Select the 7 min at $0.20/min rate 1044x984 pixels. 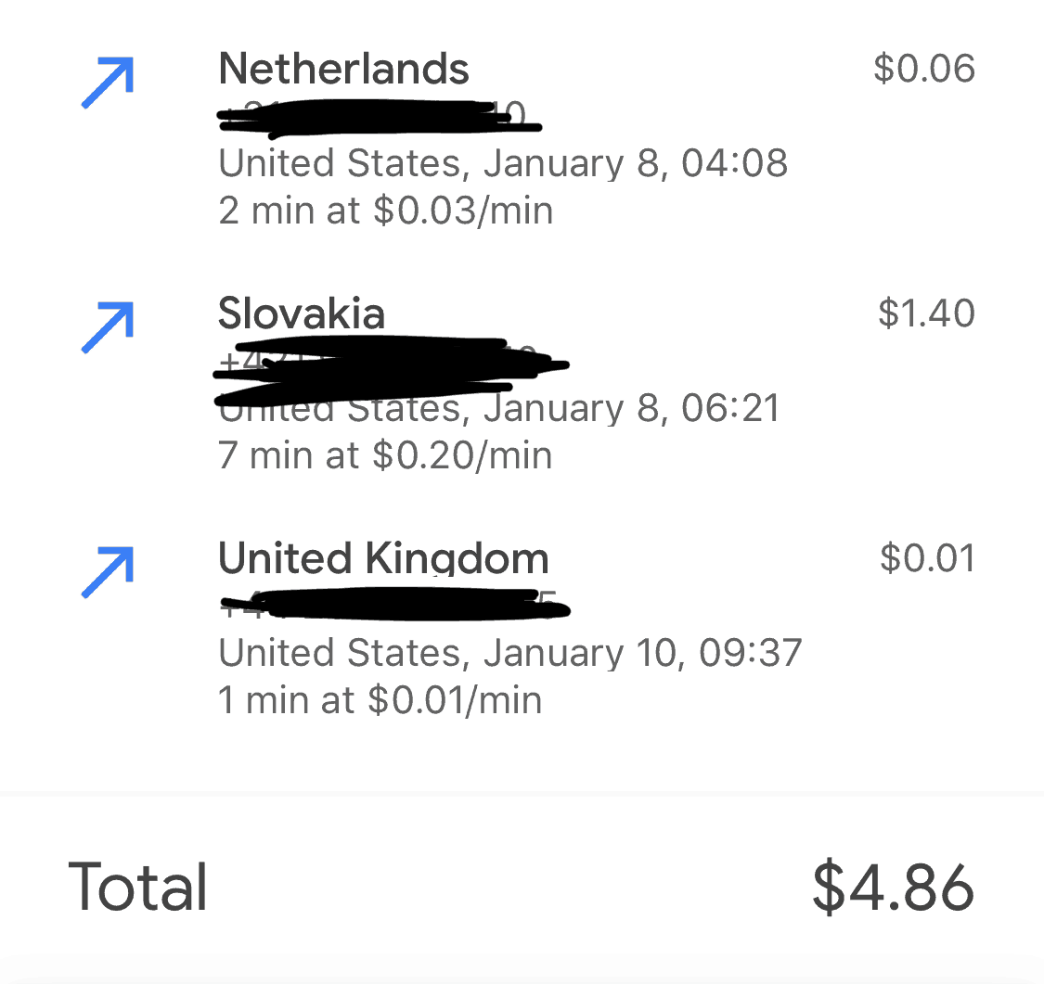(385, 456)
